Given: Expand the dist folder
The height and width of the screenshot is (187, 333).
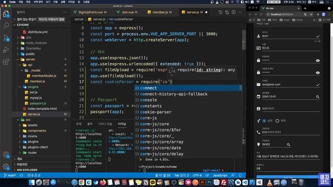Looking at the screenshot, I should pos(41,37).
